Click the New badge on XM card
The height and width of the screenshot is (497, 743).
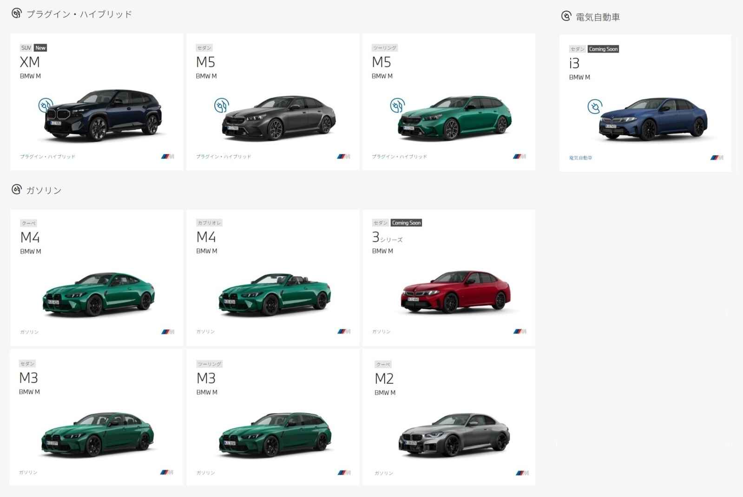point(40,48)
